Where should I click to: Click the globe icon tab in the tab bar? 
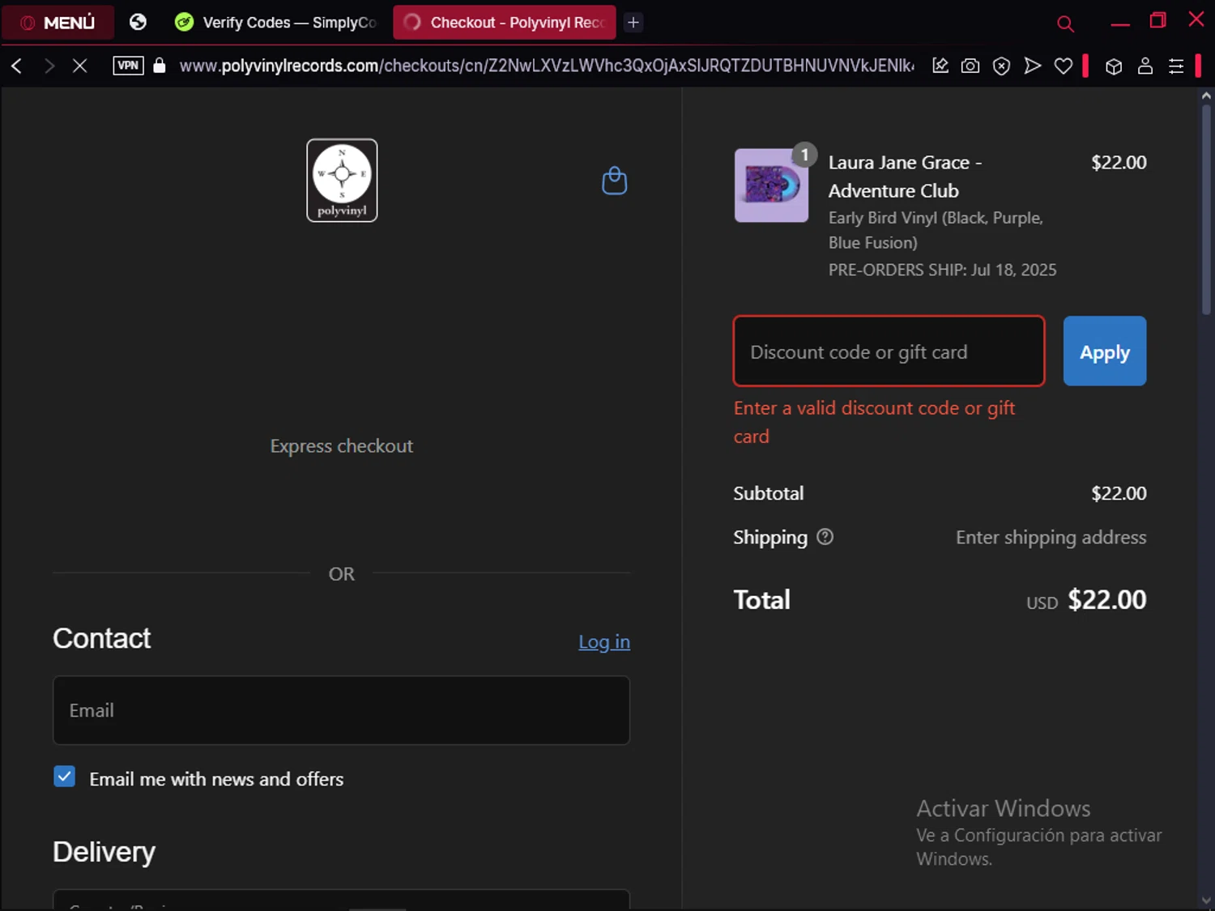(x=138, y=22)
